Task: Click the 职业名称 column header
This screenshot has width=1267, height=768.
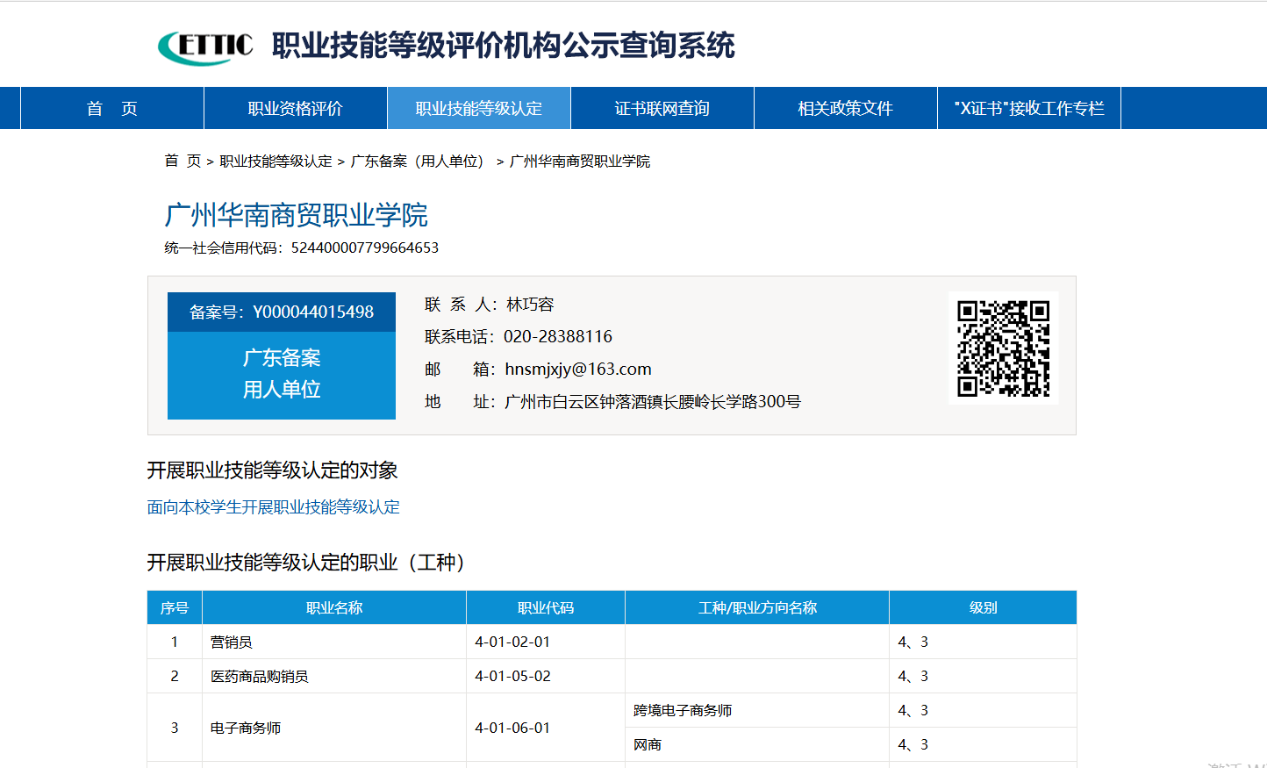Action: (x=333, y=607)
